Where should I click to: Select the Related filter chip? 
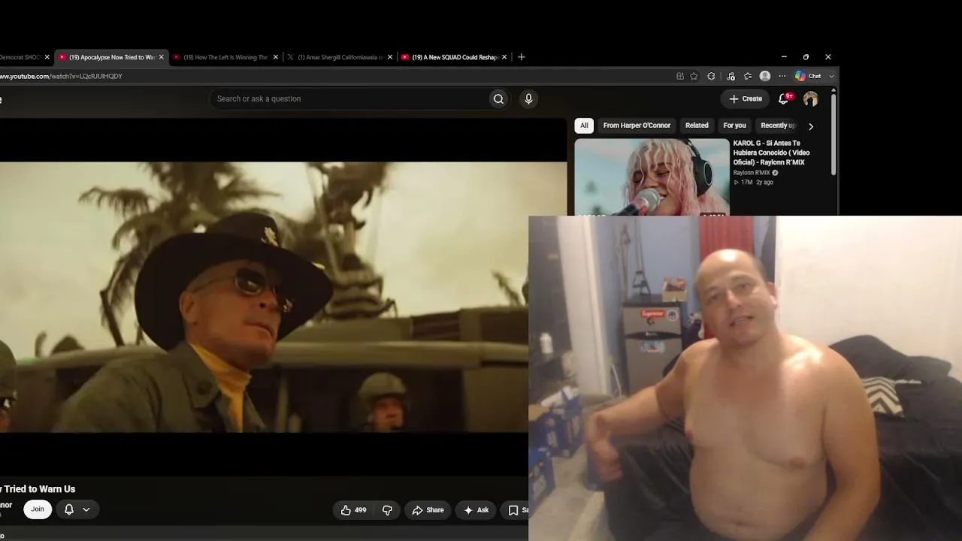697,125
